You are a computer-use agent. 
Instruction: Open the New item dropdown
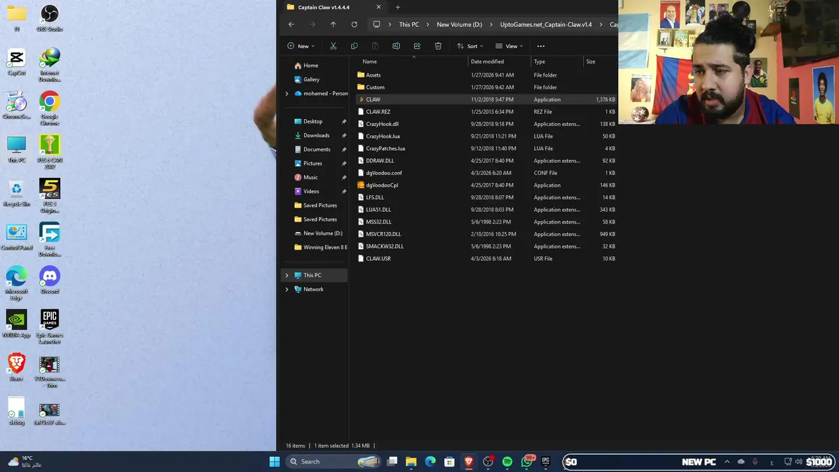click(301, 46)
